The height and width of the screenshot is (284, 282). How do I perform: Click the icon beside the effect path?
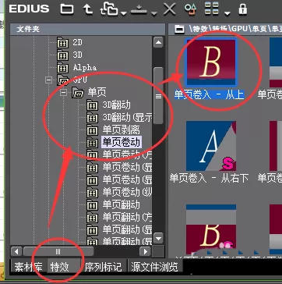click(x=179, y=30)
